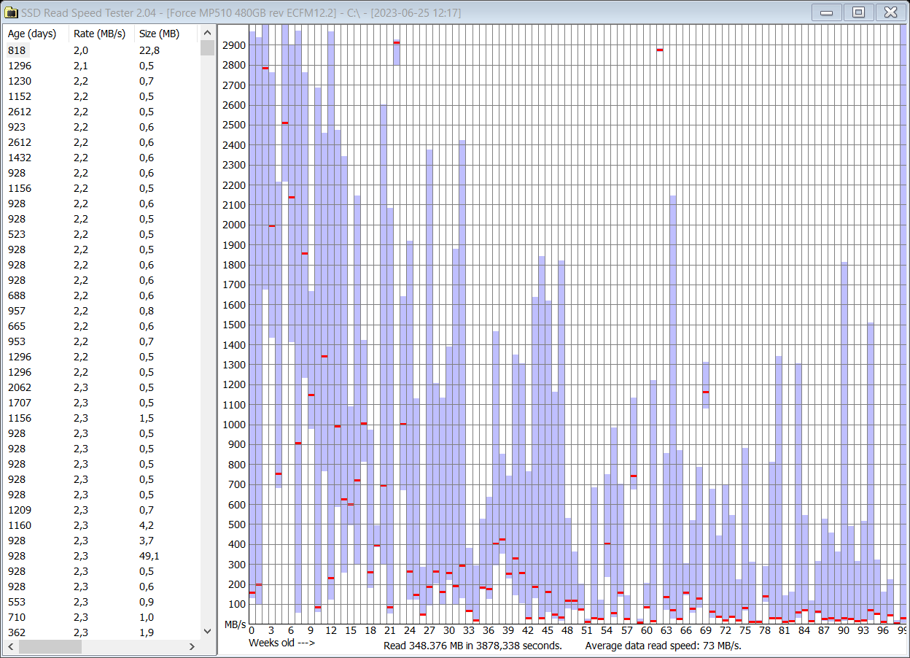Sort the list by Age (days) column

click(36, 34)
